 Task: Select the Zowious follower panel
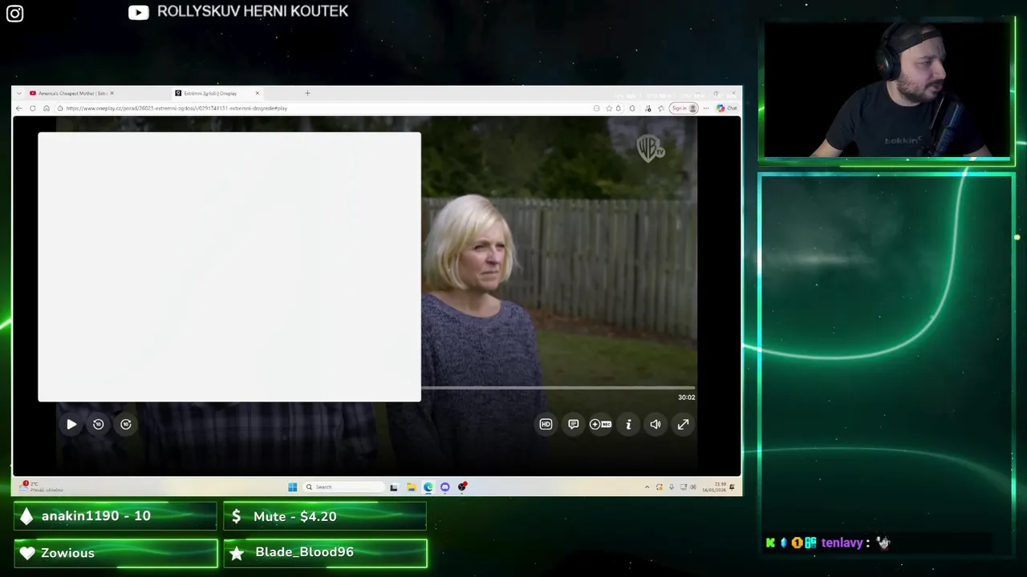116,553
